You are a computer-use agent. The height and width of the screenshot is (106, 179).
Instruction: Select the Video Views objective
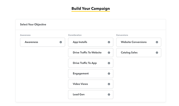tap(91, 84)
